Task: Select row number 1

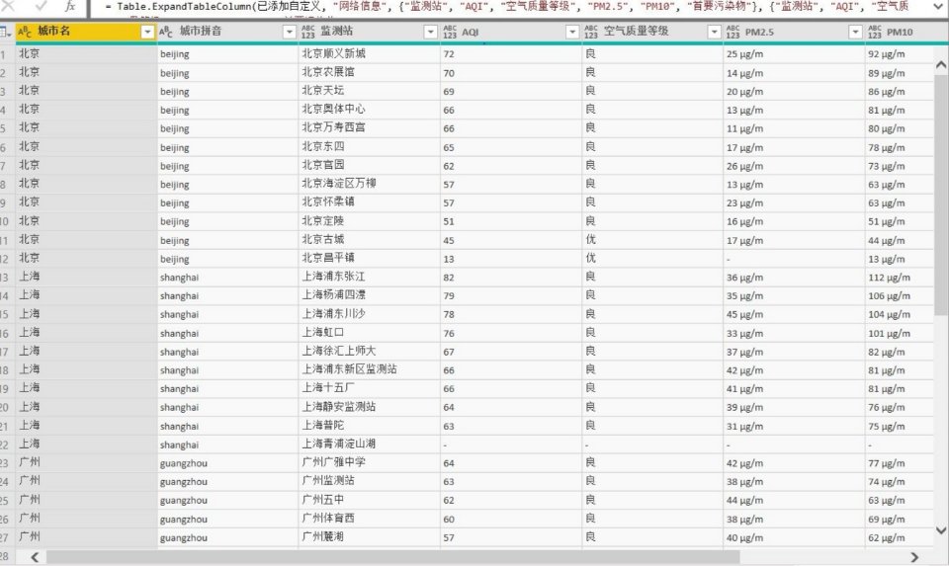Action: point(4,54)
